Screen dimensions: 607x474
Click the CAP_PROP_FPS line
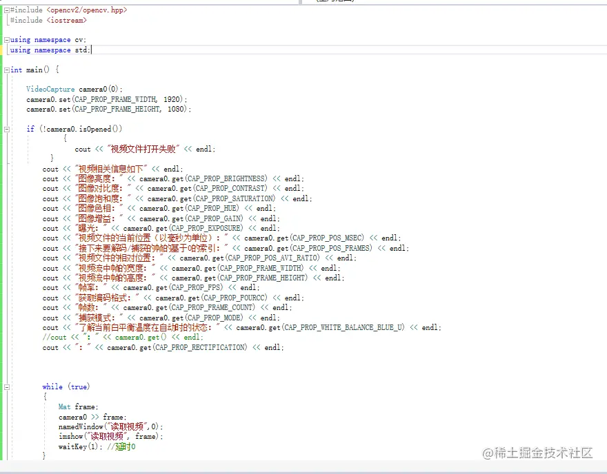pos(151,288)
